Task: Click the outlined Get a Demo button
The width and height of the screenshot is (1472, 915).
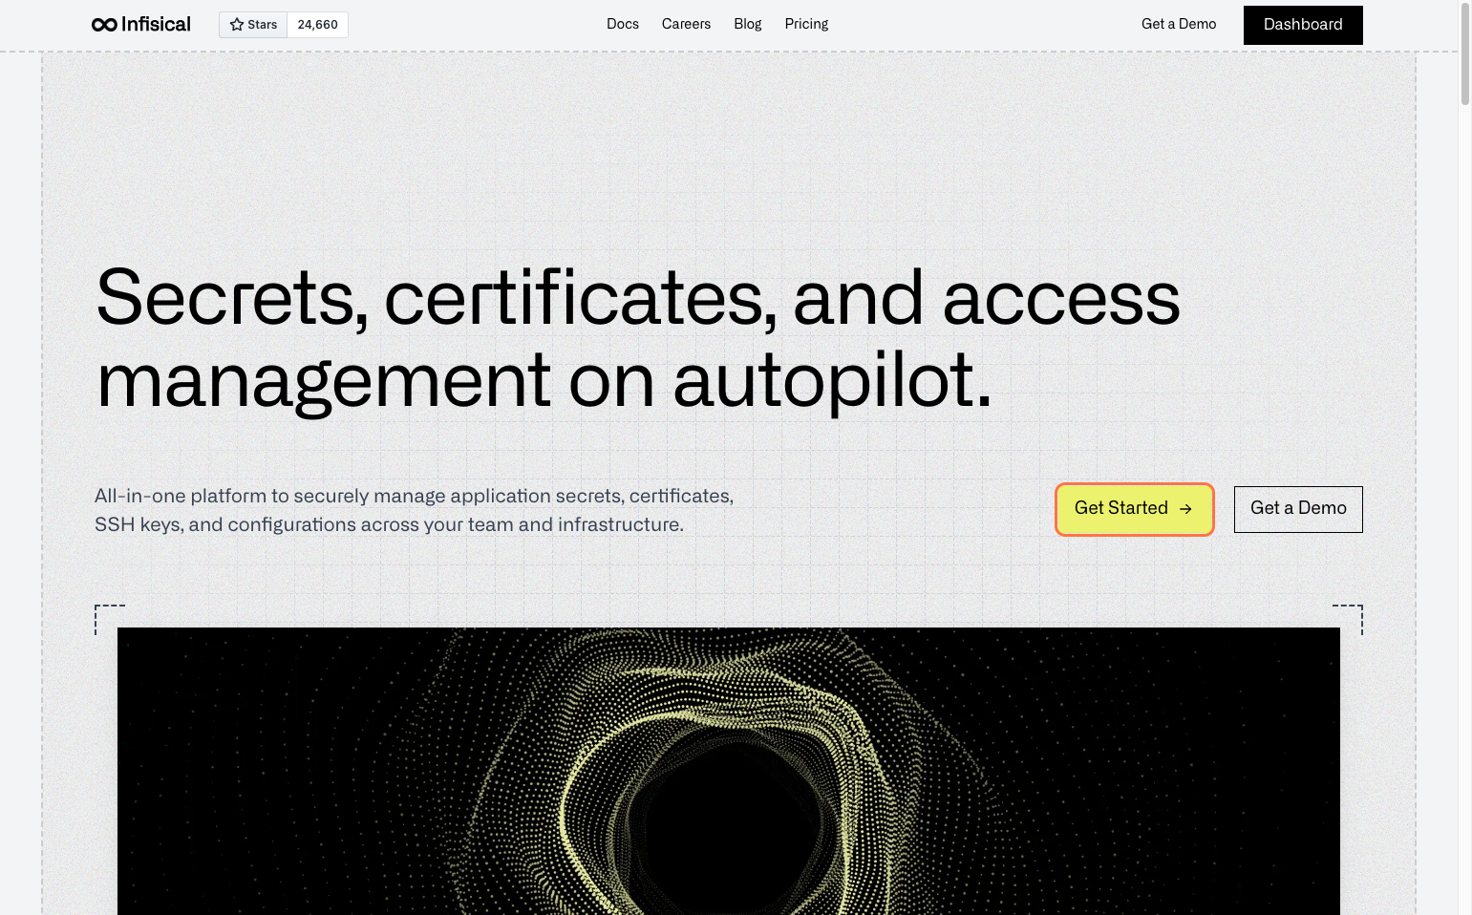Action: (1297, 509)
